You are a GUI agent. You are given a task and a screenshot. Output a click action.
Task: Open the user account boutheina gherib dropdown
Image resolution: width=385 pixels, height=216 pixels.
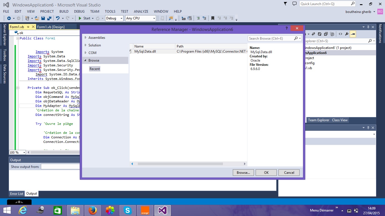(x=374, y=12)
